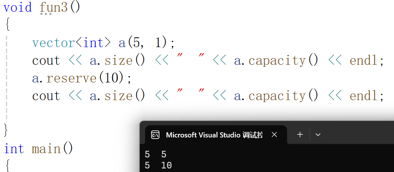Click the main function name
394x172 pixels.
(x=46, y=148)
